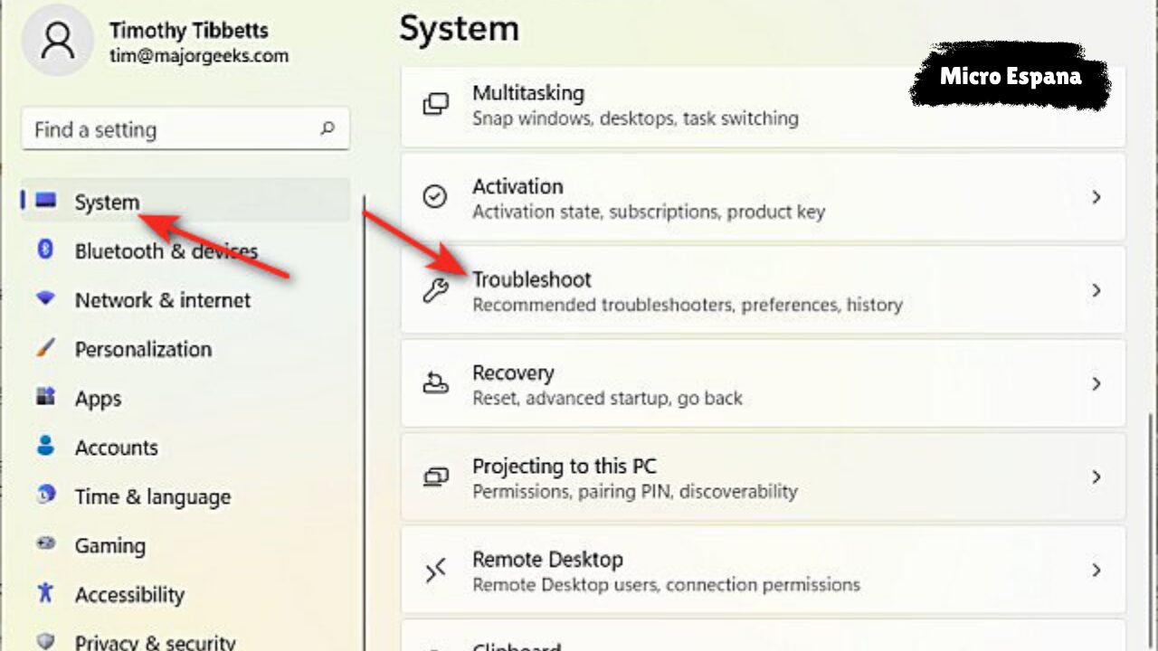Click the Troubleshoot wrench icon
Image resolution: width=1158 pixels, height=651 pixels.
(435, 291)
